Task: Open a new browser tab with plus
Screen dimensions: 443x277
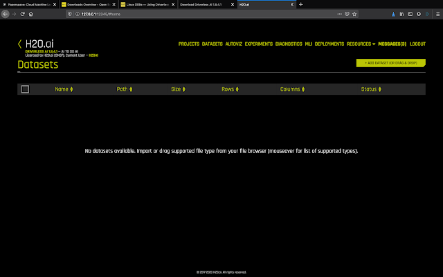Action: [x=301, y=5]
